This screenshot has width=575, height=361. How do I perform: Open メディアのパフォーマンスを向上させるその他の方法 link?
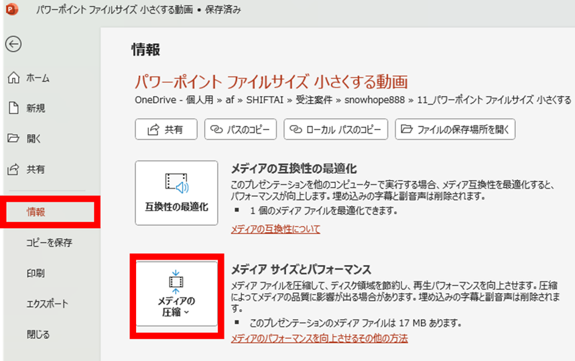[319, 338]
